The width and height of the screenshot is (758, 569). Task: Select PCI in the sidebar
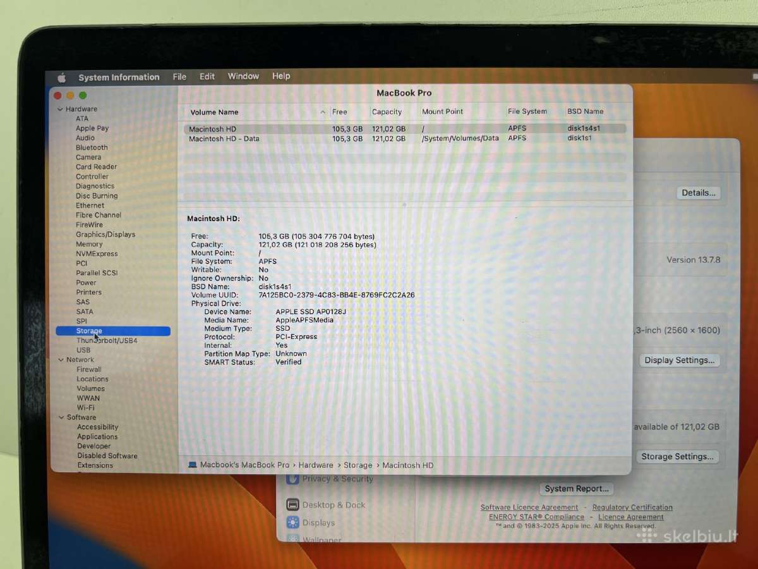point(81,263)
